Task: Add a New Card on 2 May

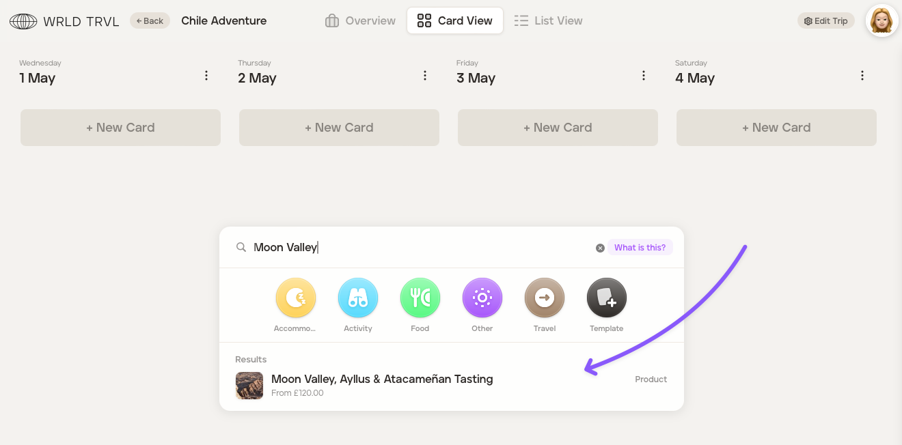Action: (x=339, y=128)
